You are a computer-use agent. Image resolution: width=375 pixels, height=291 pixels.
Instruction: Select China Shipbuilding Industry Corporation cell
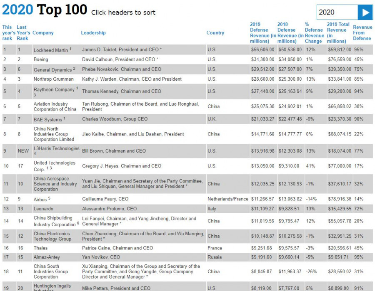(x=57, y=221)
